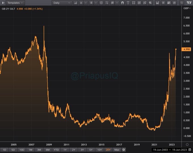Screen dimensions: 193x153
Task: Click the 19-Jun-2003 start date field
Action: click(x=160, y=150)
